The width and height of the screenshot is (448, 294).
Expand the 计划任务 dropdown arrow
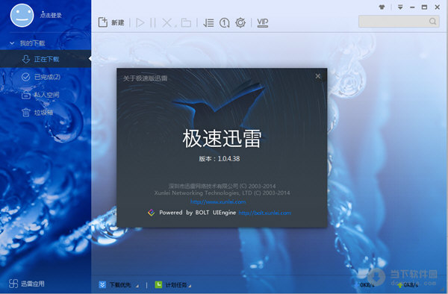[190, 286]
